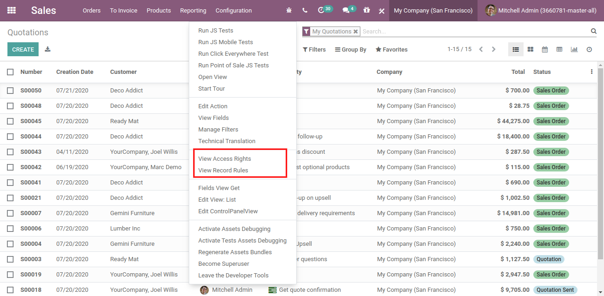The height and width of the screenshot is (296, 604).
Task: Open the Favorites dropdown
Action: click(x=392, y=50)
